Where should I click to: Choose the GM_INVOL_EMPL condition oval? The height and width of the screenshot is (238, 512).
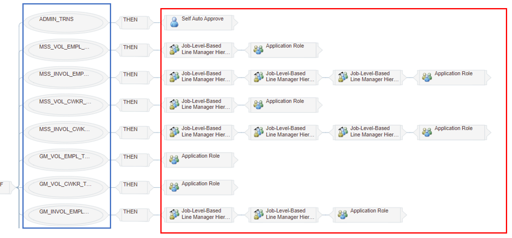66,214
